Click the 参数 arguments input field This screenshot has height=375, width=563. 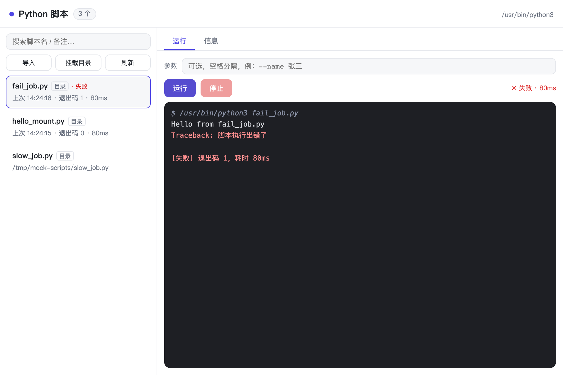coord(369,66)
